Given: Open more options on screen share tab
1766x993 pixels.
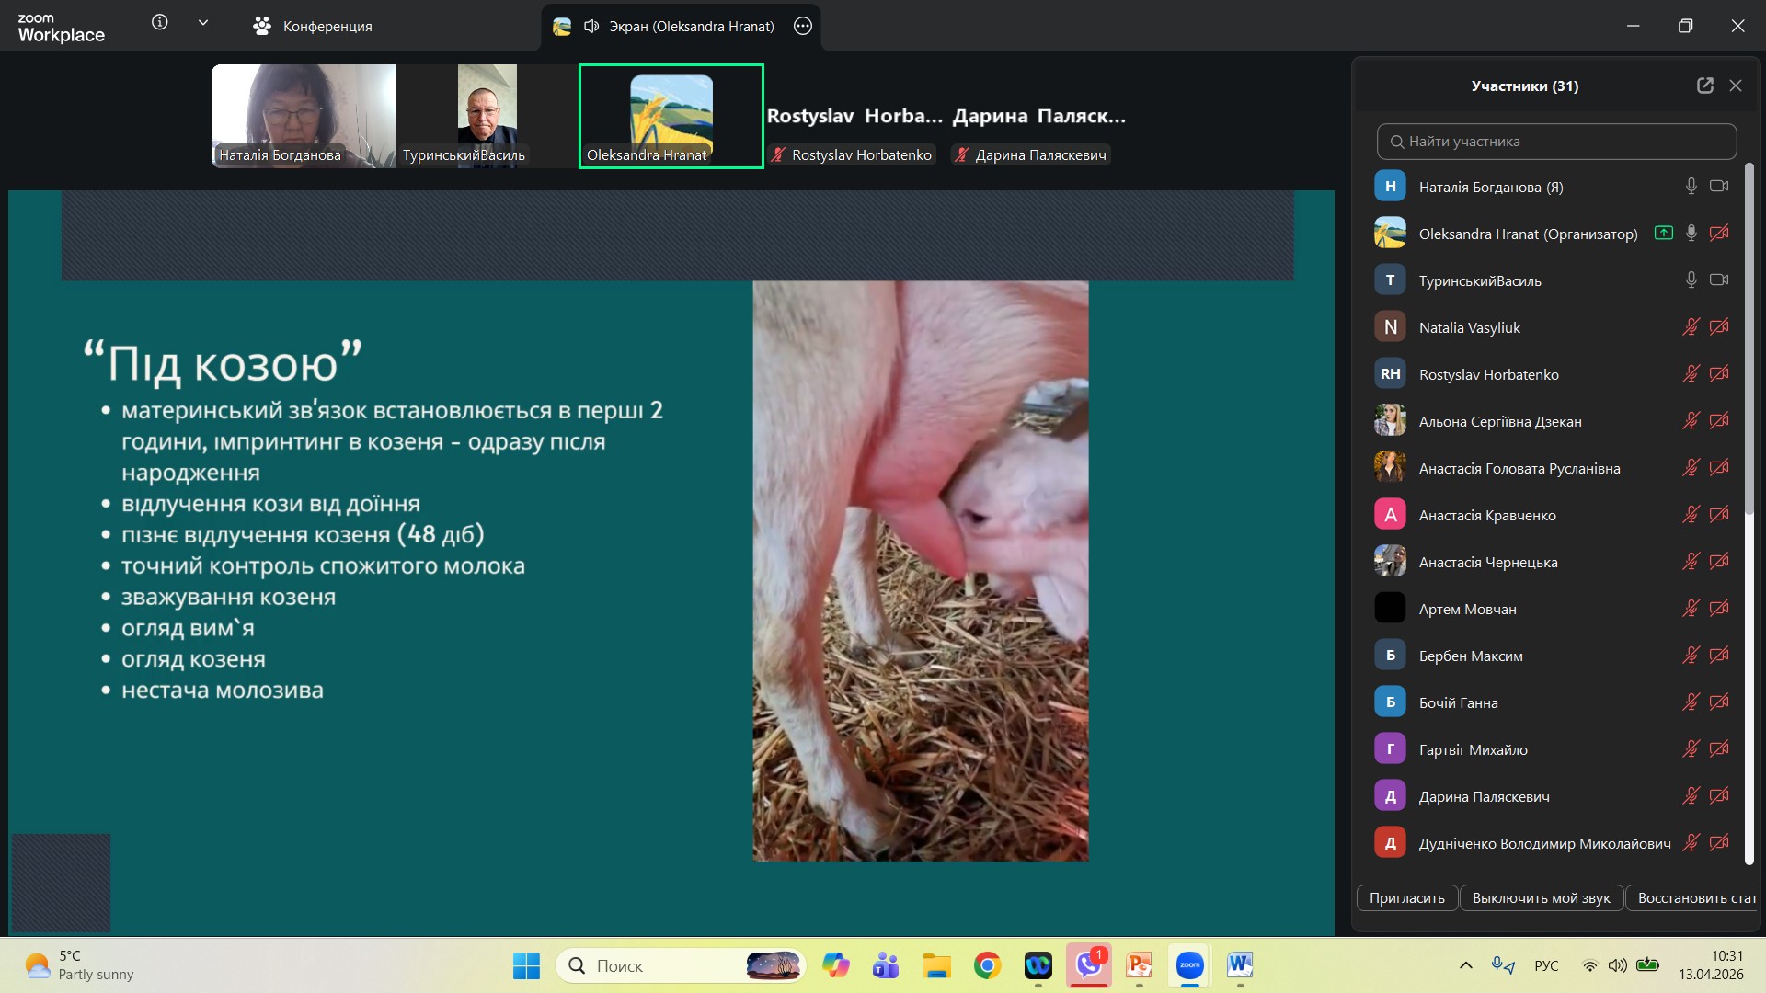Looking at the screenshot, I should pyautogui.click(x=803, y=27).
